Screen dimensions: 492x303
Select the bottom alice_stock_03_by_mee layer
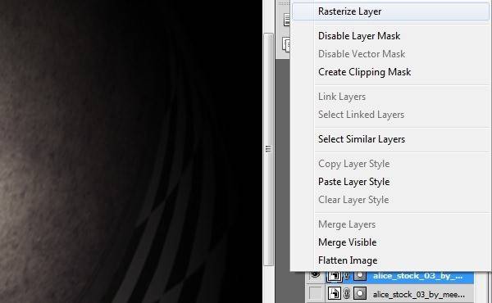pos(418,294)
